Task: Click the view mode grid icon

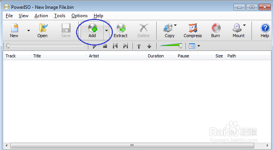Action: point(192,46)
